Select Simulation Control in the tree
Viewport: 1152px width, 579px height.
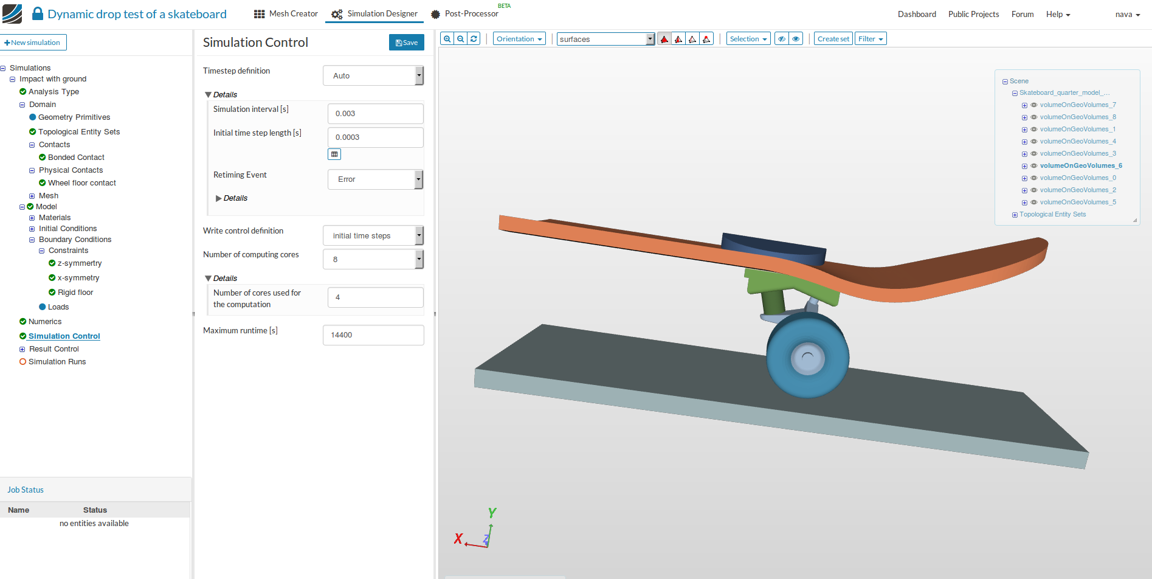point(64,336)
